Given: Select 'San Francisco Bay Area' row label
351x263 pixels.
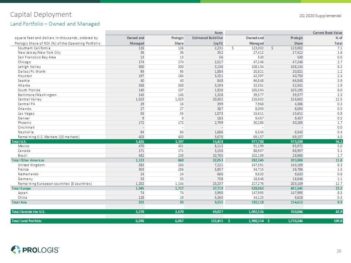Looking at the screenshot, I should click(x=37, y=57).
